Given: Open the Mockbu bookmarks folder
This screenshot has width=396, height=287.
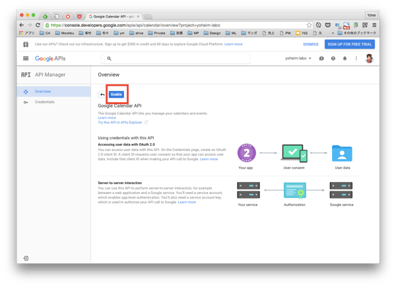Looking at the screenshot, I should [x=65, y=33].
